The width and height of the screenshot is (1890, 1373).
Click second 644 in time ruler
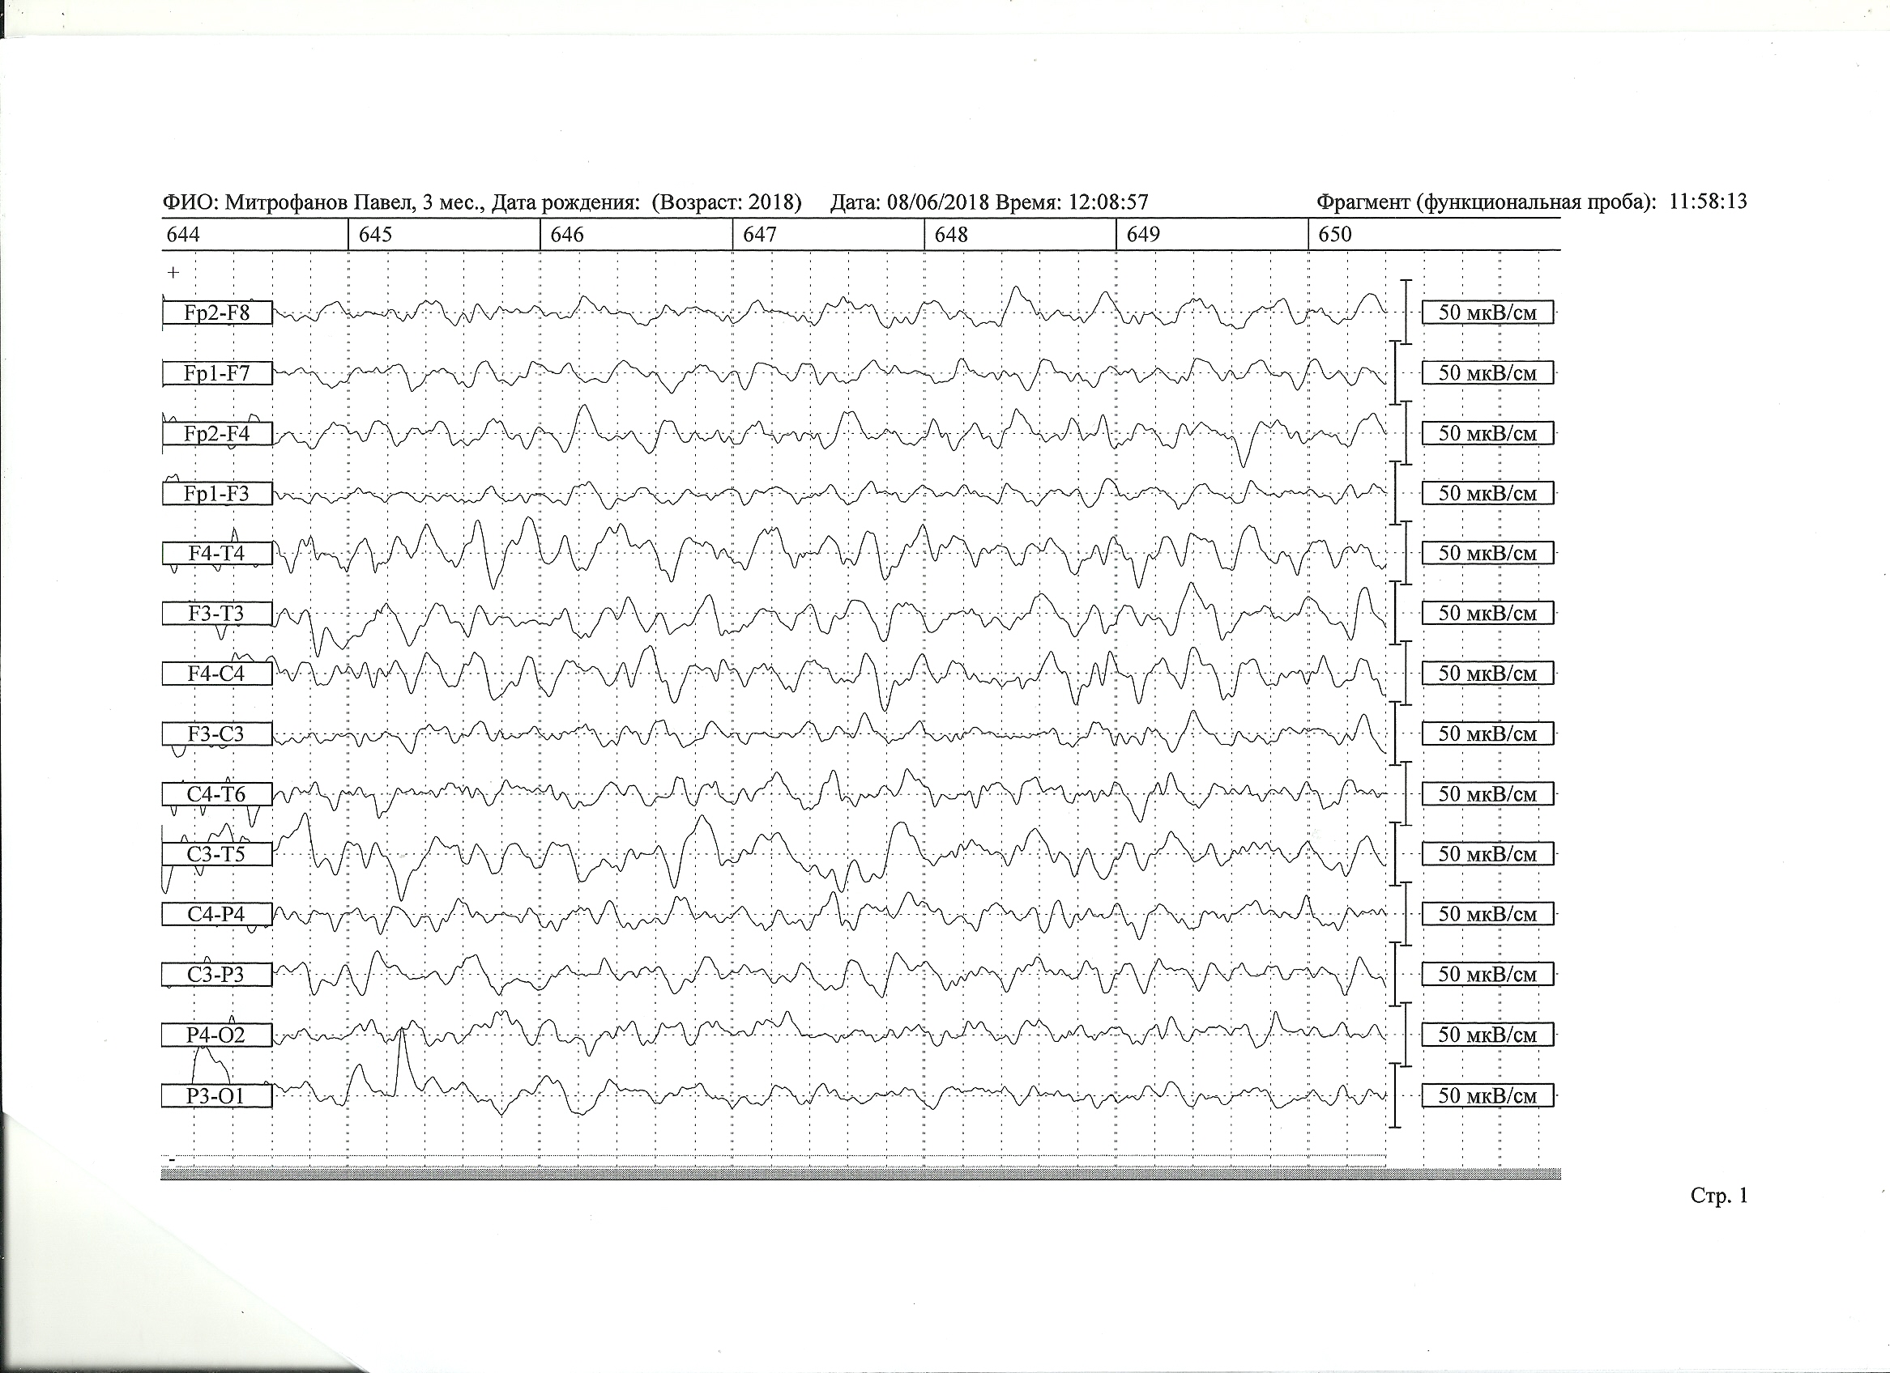coord(183,235)
